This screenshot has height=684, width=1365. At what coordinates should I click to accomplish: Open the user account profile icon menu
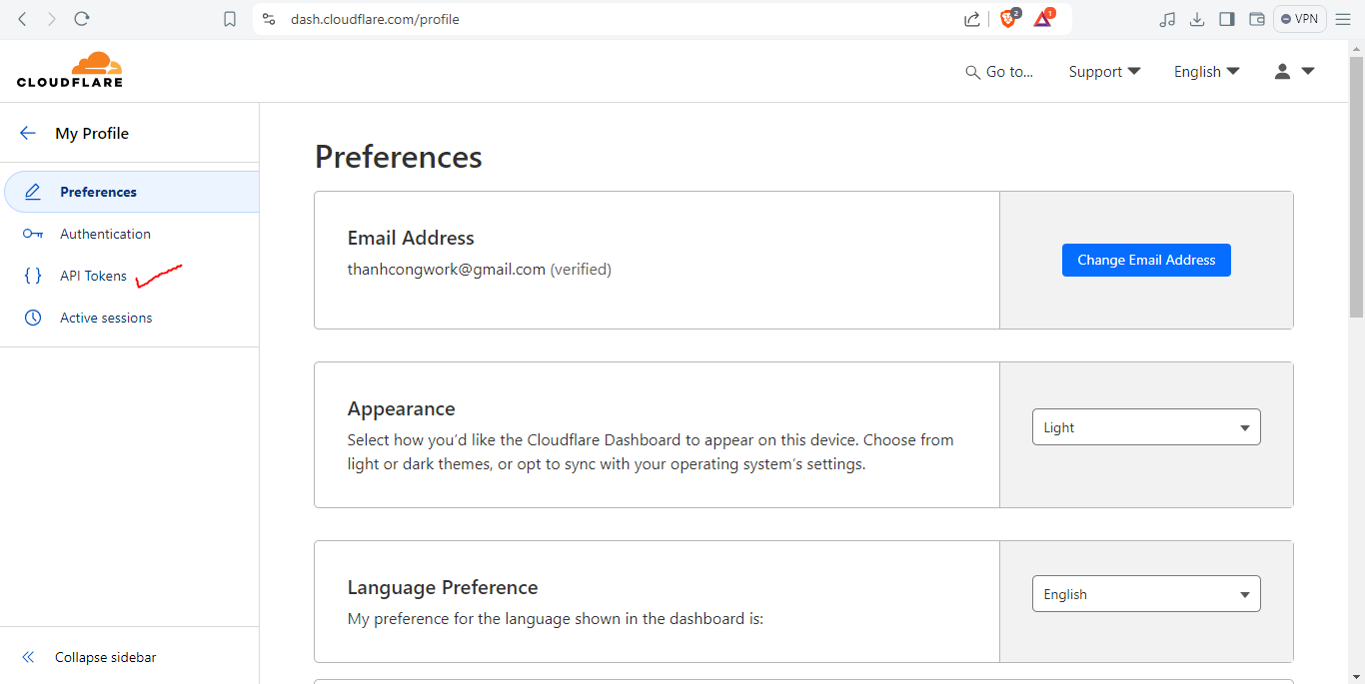1294,71
